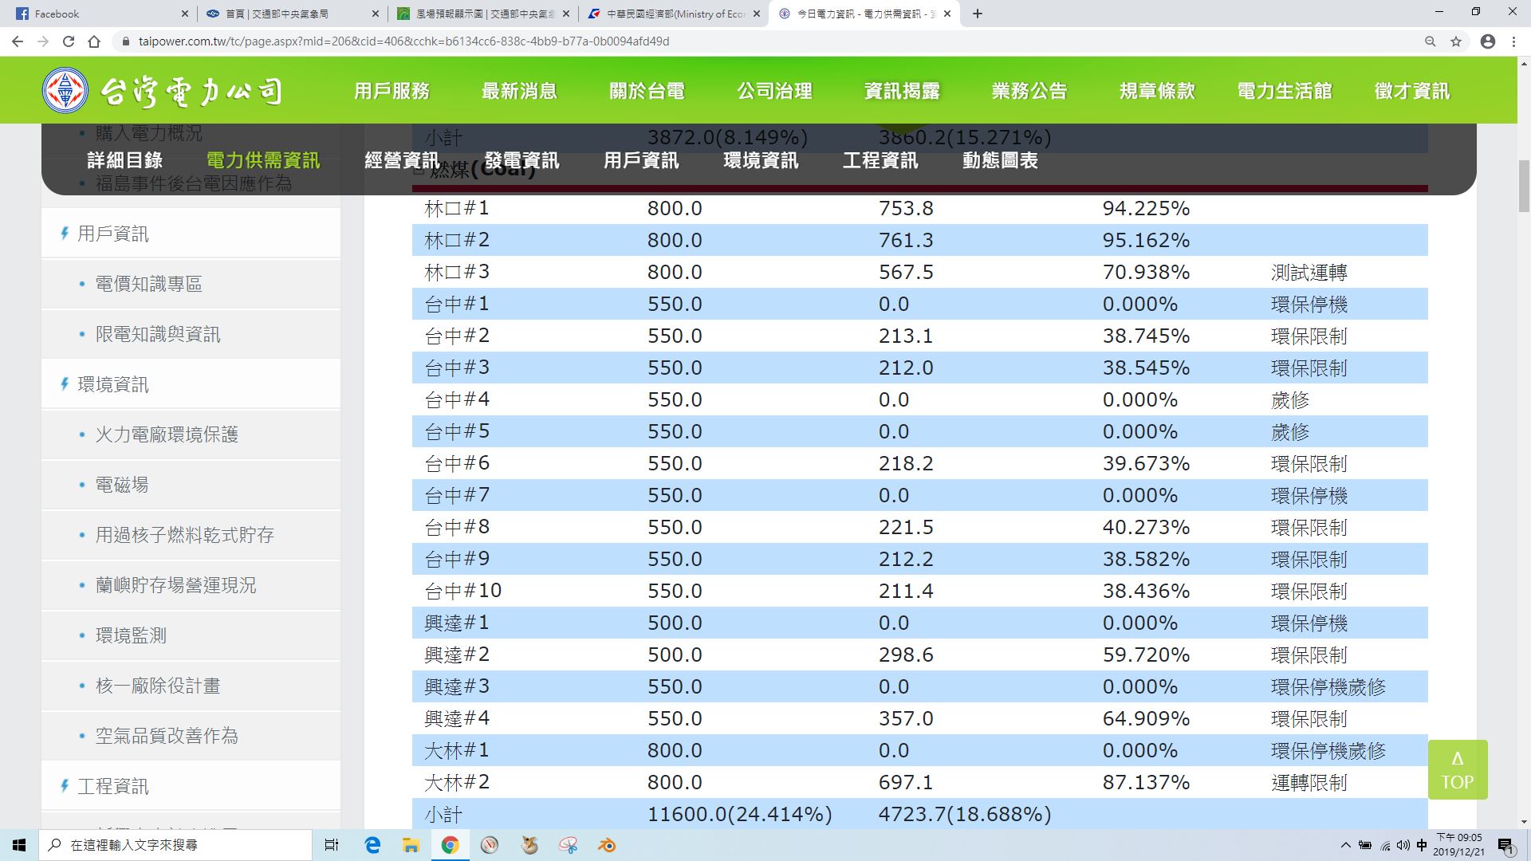The image size is (1531, 861).
Task: Open sidebar link 蘭嶼貯存場營運現況
Action: [176, 585]
